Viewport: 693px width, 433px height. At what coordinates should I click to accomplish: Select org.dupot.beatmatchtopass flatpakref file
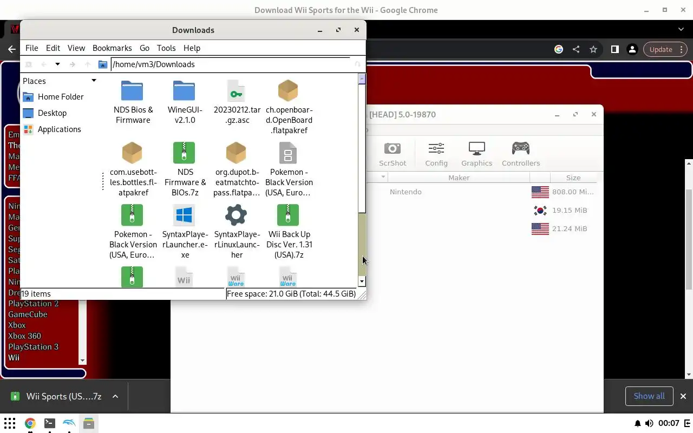tap(237, 169)
